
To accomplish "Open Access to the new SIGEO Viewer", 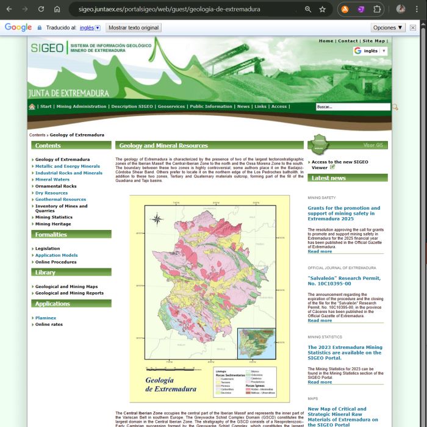I will tap(340, 165).
